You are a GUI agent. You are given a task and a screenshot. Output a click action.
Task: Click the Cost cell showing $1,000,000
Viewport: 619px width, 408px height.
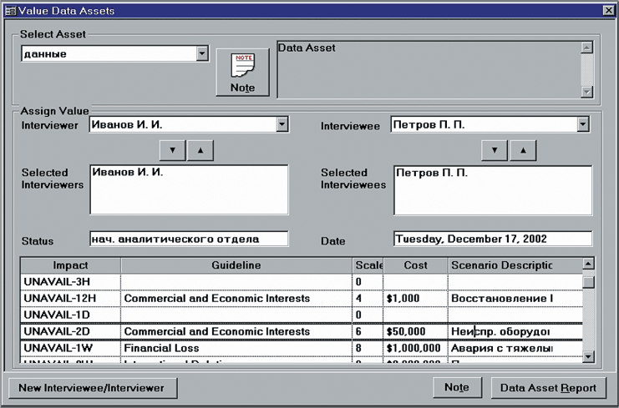(x=414, y=348)
